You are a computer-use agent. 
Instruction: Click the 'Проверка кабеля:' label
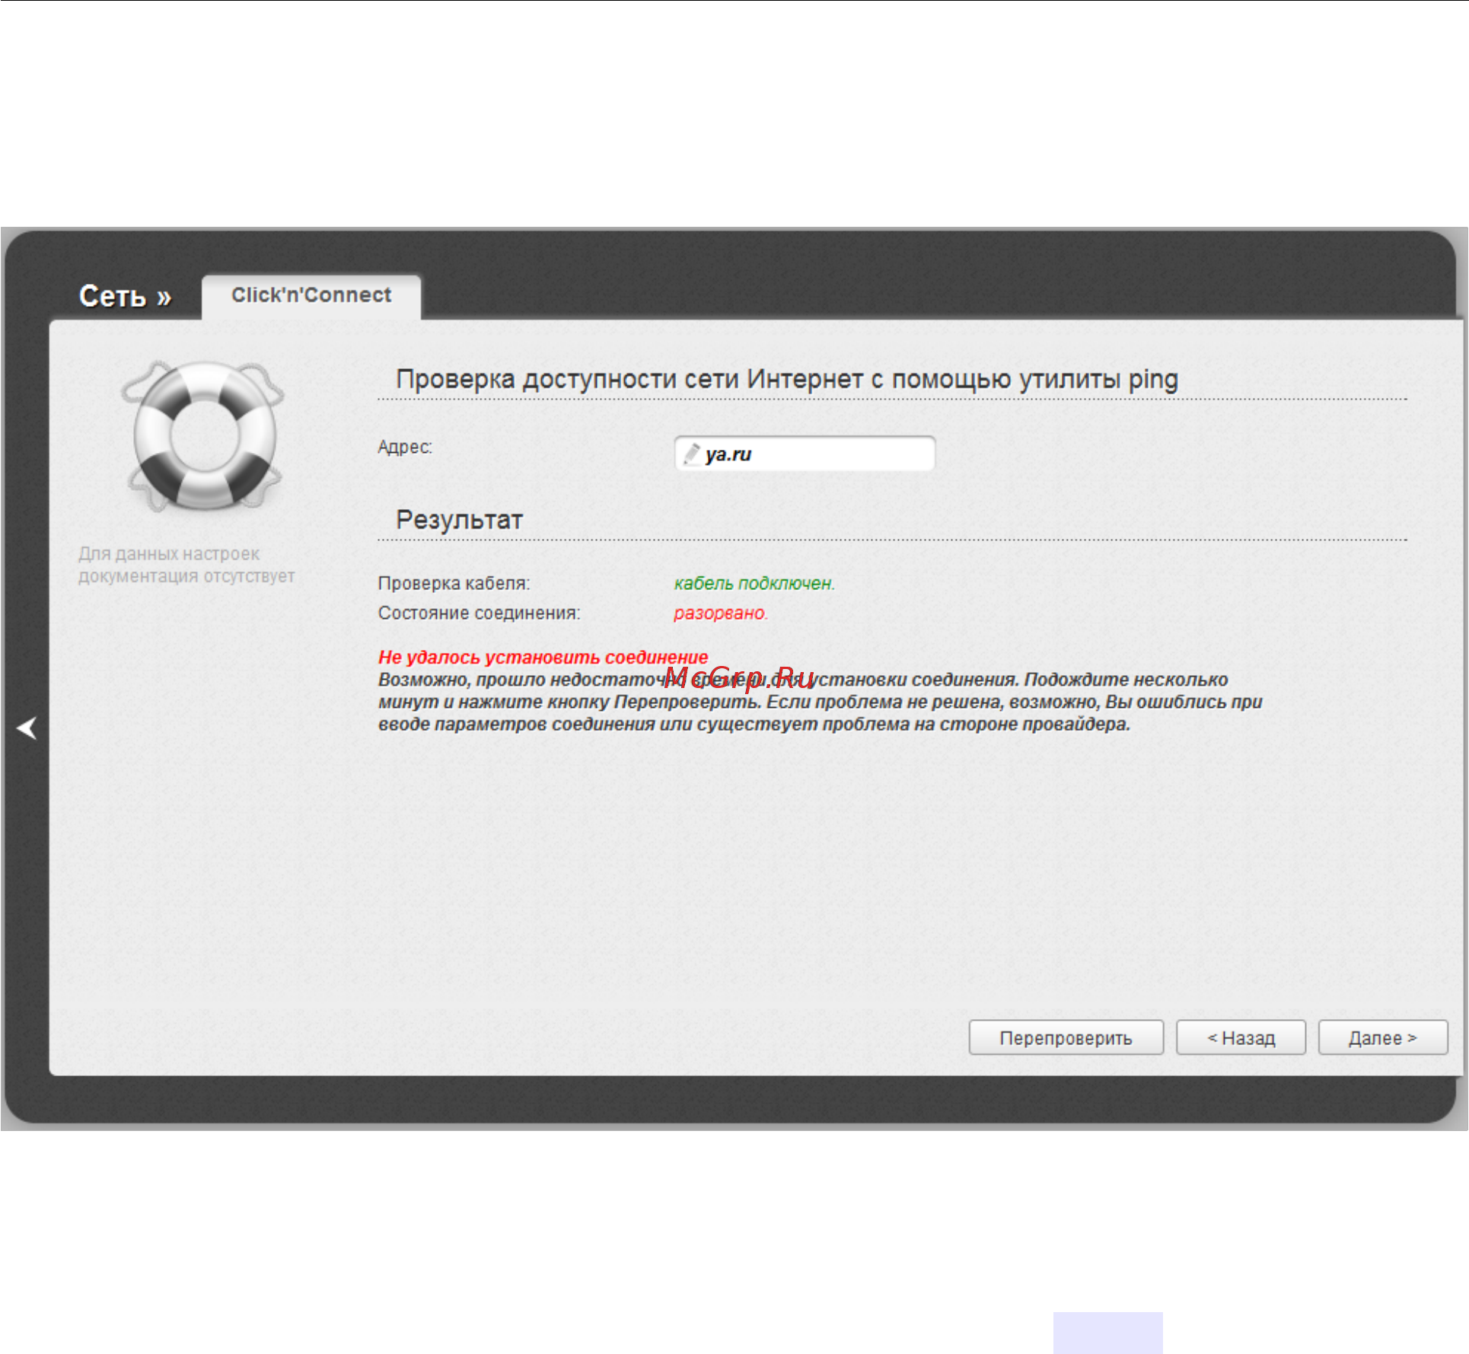tap(454, 584)
